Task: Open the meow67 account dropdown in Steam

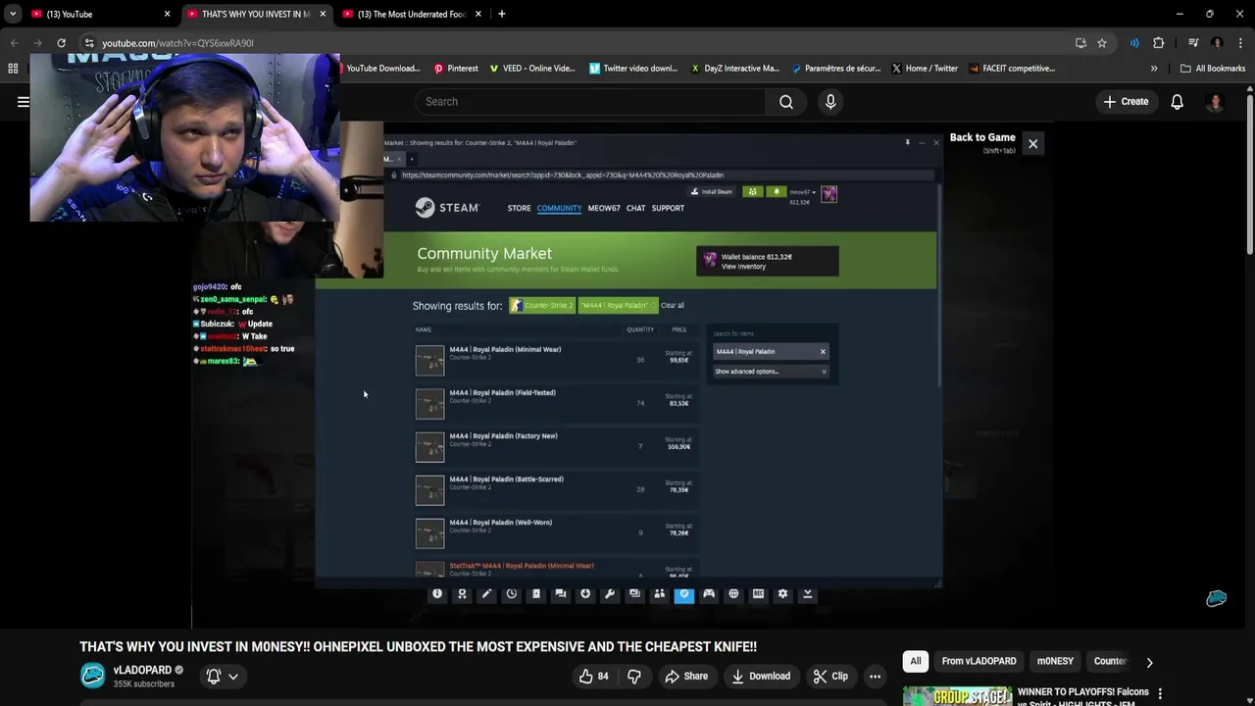Action: pyautogui.click(x=801, y=192)
